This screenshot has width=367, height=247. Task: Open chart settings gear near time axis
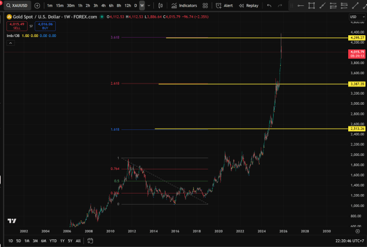pyautogui.click(x=358, y=231)
